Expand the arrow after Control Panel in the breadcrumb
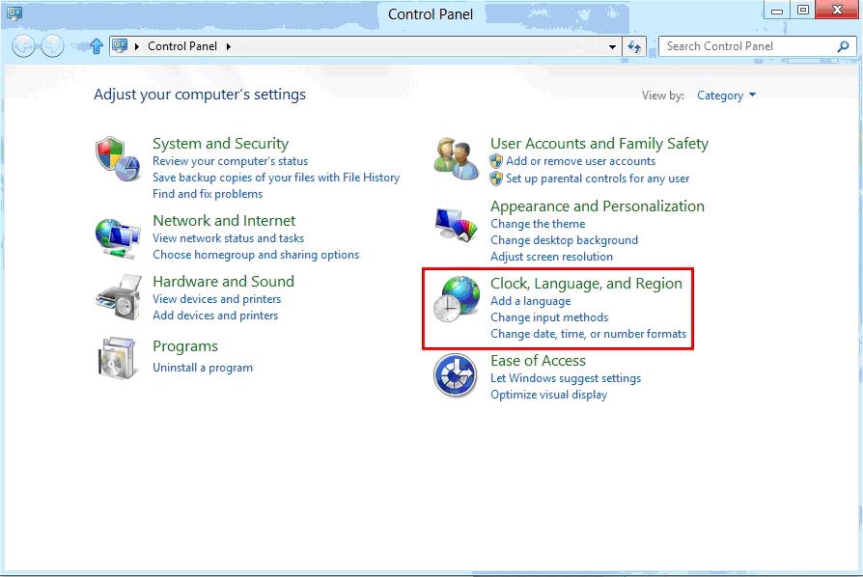 point(228,46)
